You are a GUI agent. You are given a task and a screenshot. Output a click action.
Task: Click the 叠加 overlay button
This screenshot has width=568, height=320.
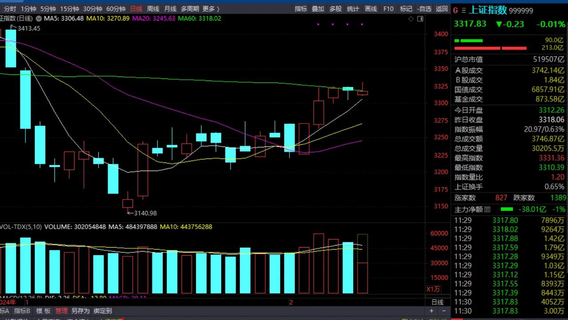click(x=318, y=9)
